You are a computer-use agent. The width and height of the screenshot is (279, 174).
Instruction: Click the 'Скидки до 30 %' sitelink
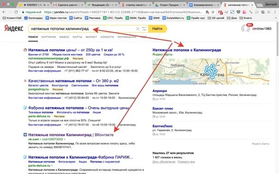coord(114,54)
